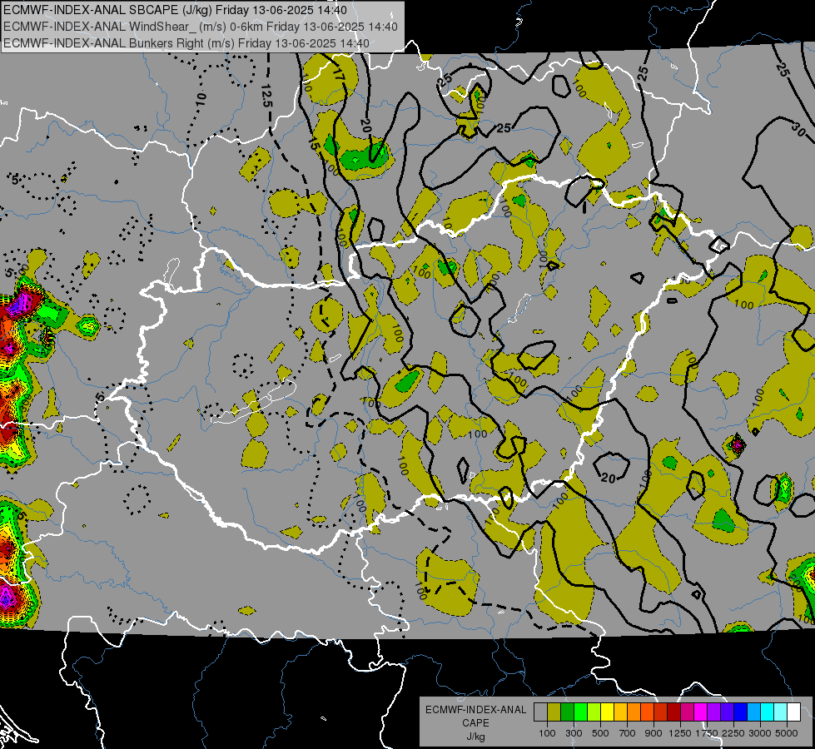Viewport: 815px width, 749px height.
Task: Click the 3000 tick label in legend
Action: pyautogui.click(x=760, y=733)
